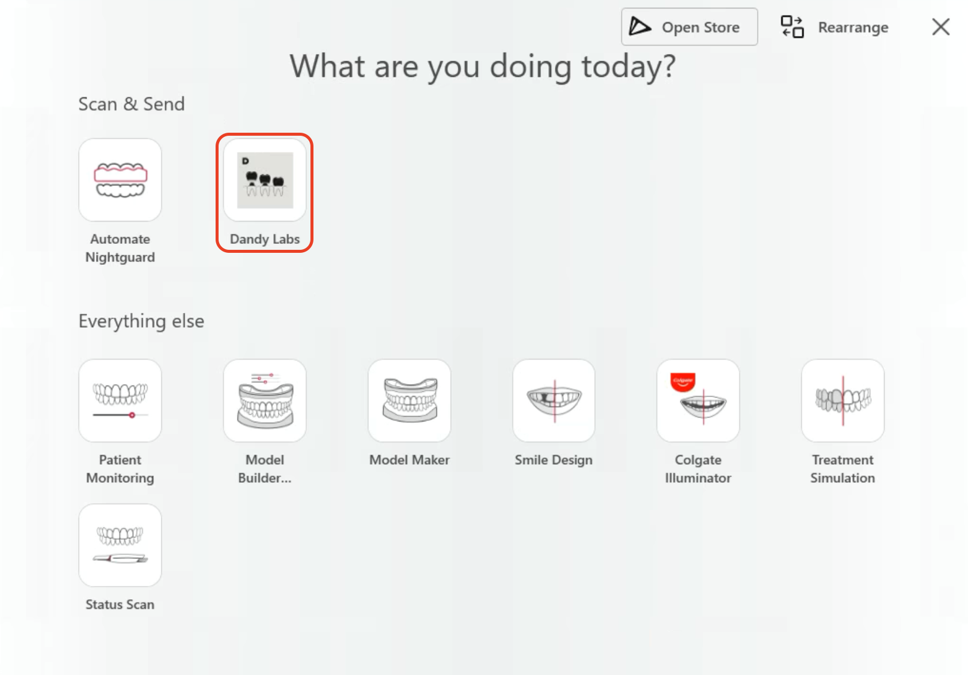
Task: Close the app launcher with X
Action: point(940,27)
